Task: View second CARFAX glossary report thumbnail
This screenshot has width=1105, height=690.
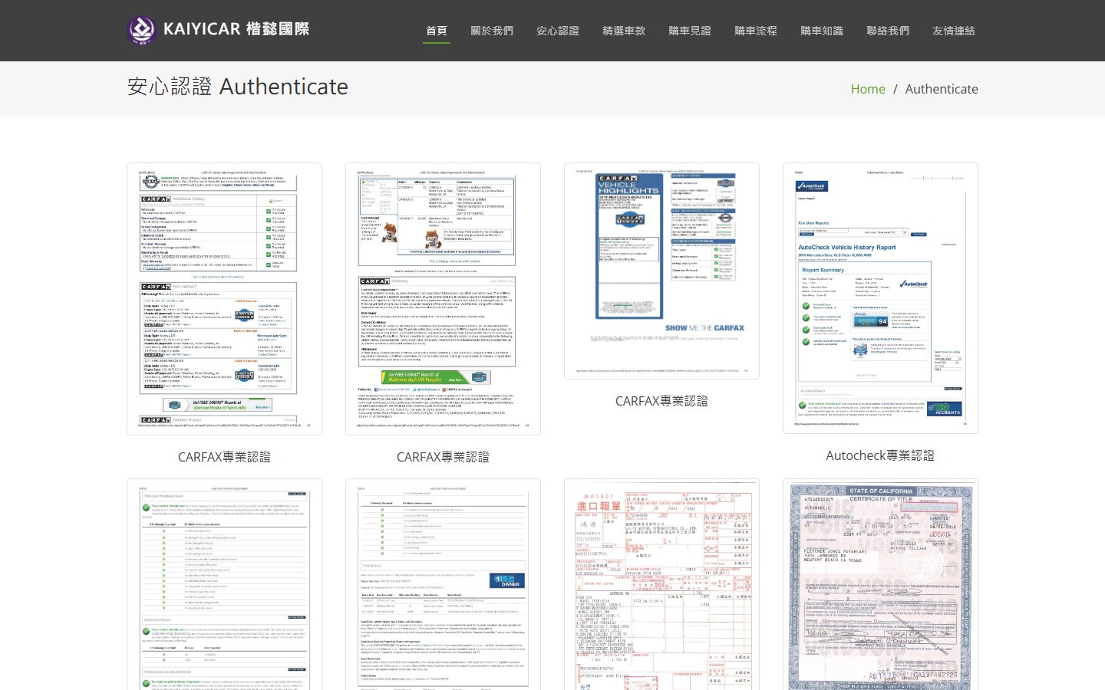Action: (443, 299)
